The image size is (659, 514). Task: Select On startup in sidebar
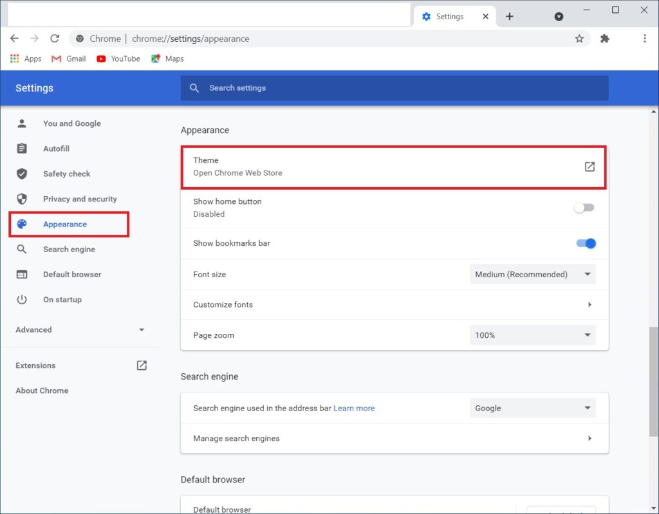[62, 300]
